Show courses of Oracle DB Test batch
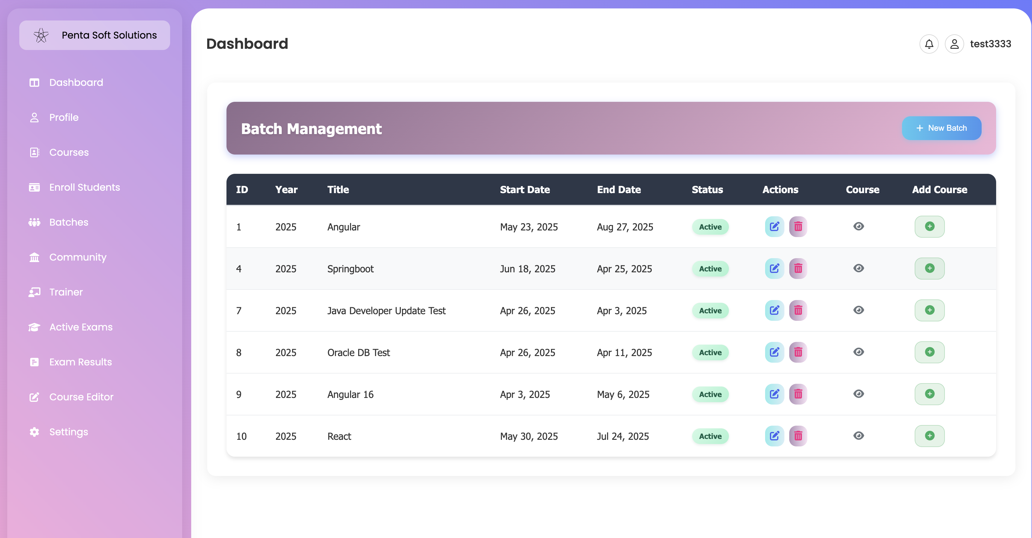Screen dimensions: 1032x538 point(858,352)
